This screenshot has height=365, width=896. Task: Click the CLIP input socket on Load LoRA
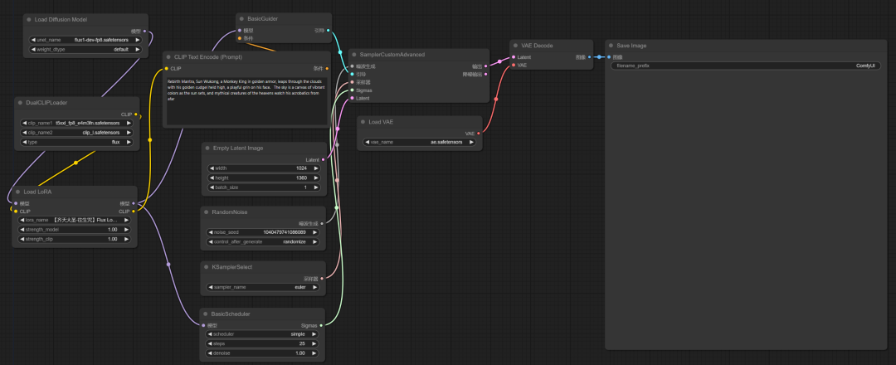16,212
